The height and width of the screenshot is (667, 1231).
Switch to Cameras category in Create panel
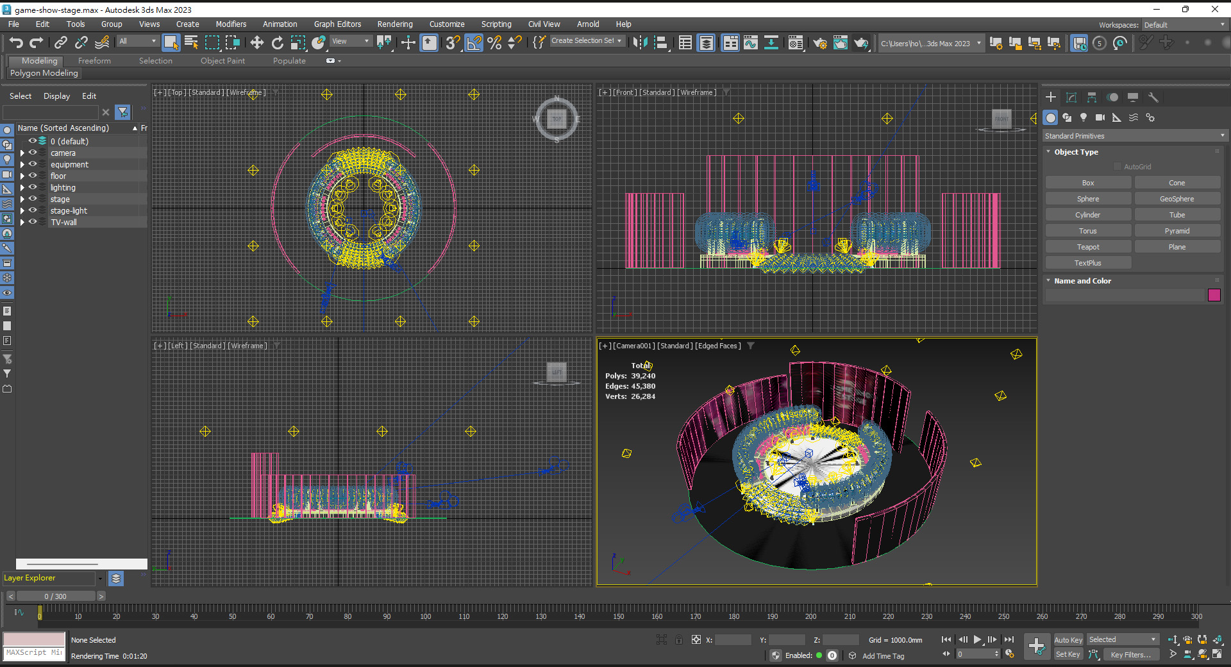(x=1100, y=117)
